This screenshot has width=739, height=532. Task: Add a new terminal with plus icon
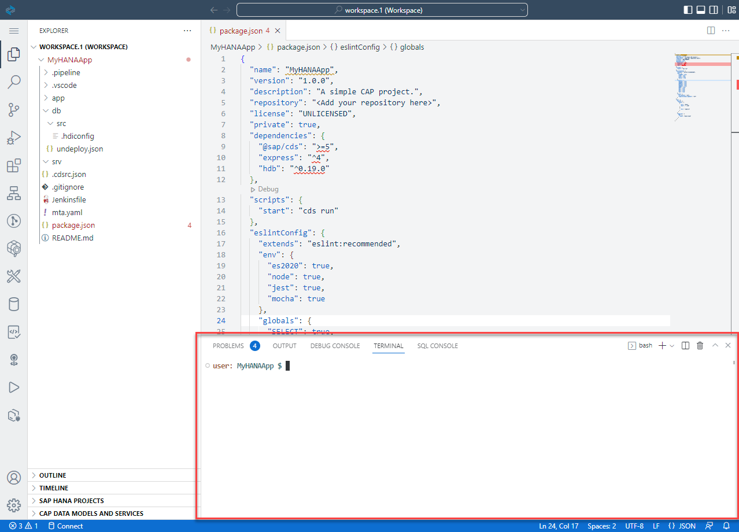[x=663, y=345]
